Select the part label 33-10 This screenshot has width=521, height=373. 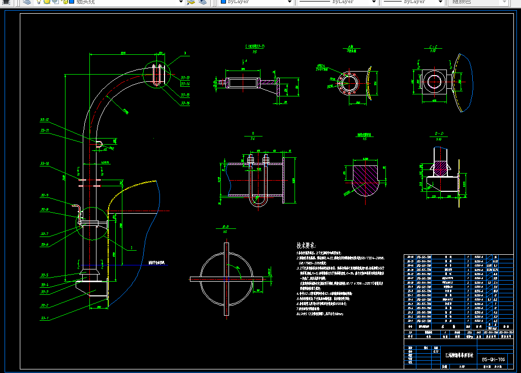pos(45,163)
